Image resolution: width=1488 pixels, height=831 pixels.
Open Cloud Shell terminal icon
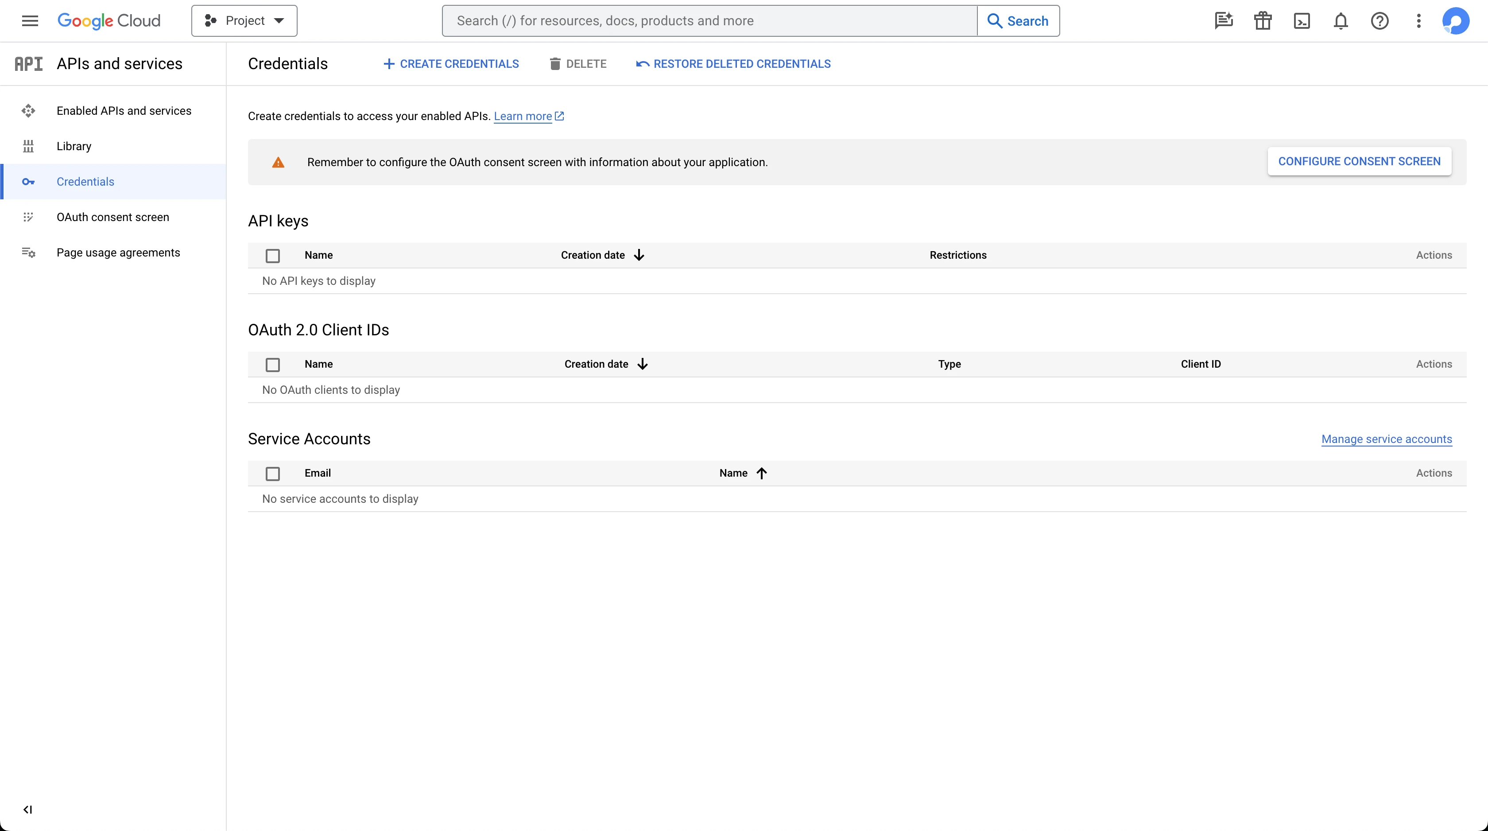tap(1302, 21)
